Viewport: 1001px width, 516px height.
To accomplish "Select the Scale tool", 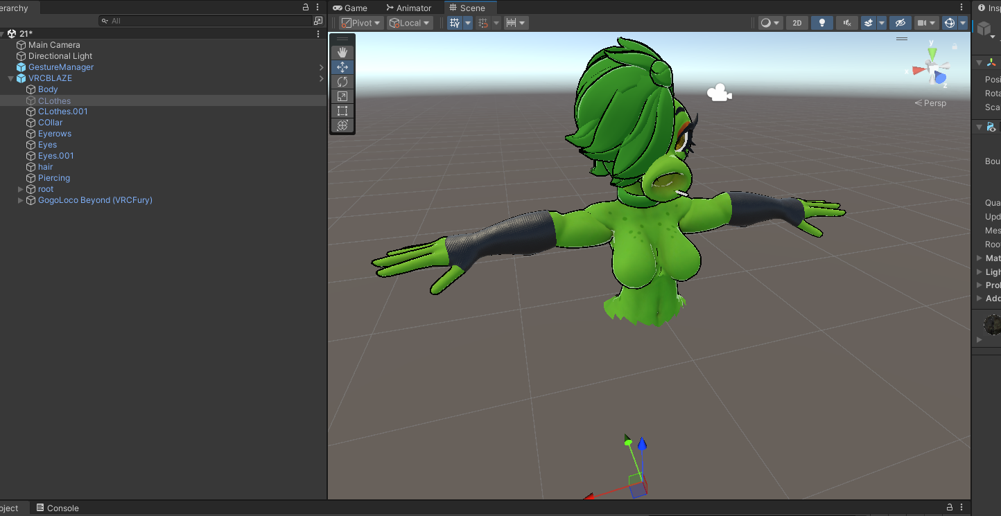I will (342, 96).
